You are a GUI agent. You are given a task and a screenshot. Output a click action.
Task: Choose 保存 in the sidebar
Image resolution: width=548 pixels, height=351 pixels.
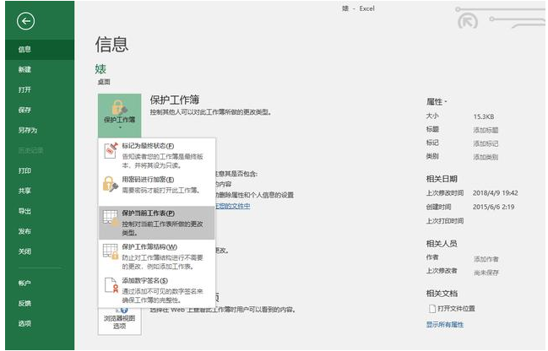click(40, 110)
